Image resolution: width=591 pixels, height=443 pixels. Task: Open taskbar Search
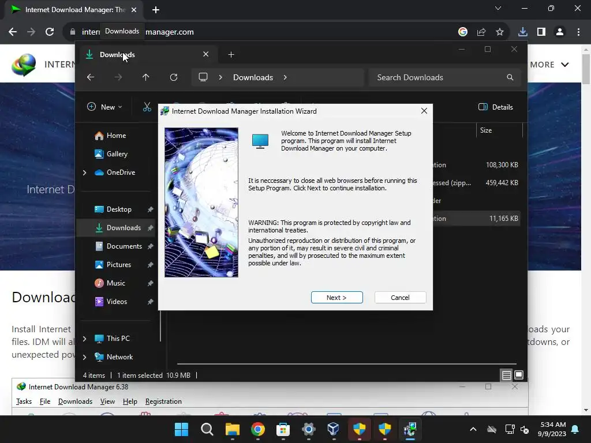[207, 429]
